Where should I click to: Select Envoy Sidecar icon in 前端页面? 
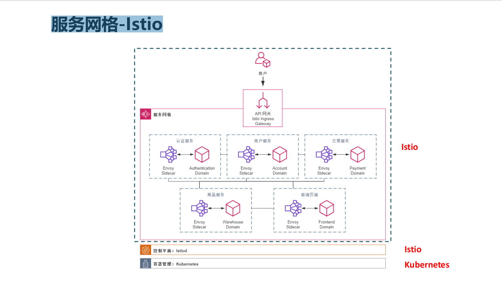(x=293, y=208)
